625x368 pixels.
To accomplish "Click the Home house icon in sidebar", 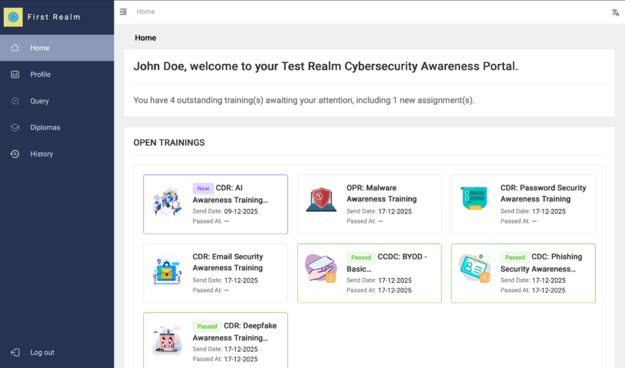I will pos(15,48).
